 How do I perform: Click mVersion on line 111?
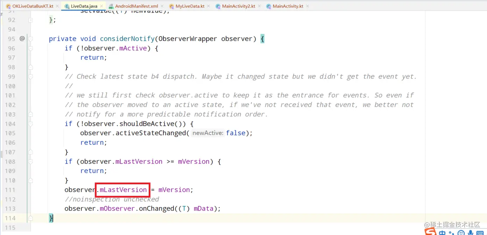point(174,190)
